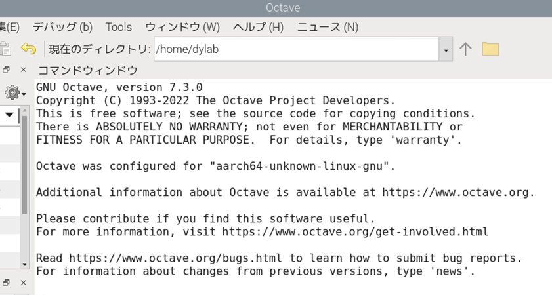Close the Command Window panel
552x295 pixels.
[24, 70]
